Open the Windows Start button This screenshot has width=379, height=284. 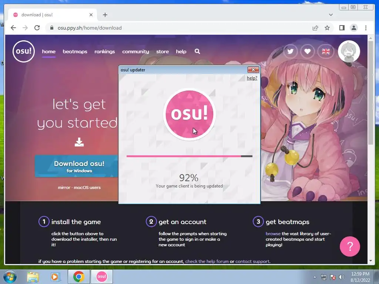pyautogui.click(x=10, y=277)
